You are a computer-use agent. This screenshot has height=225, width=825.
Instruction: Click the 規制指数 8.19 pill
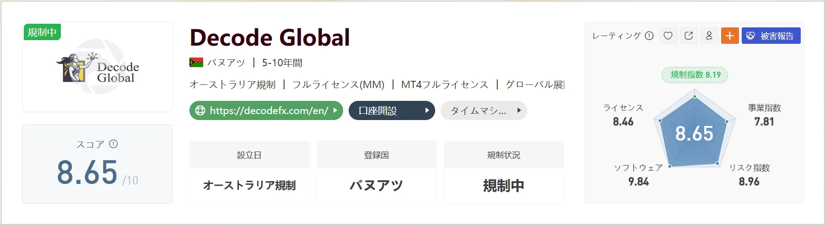695,75
